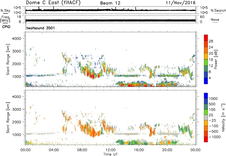Screen dimensions: 226x156
Task: Click the blue top segment of the velocity color bar
Action: point(206,96)
